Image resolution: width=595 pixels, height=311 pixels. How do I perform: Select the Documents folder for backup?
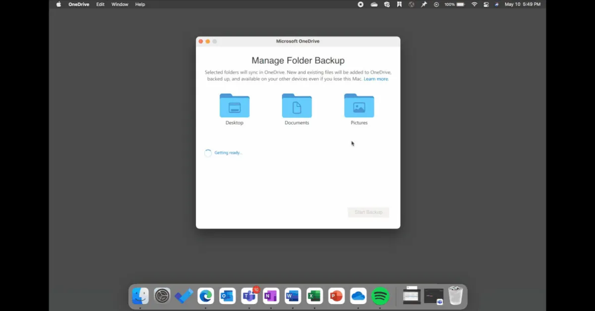pyautogui.click(x=297, y=105)
